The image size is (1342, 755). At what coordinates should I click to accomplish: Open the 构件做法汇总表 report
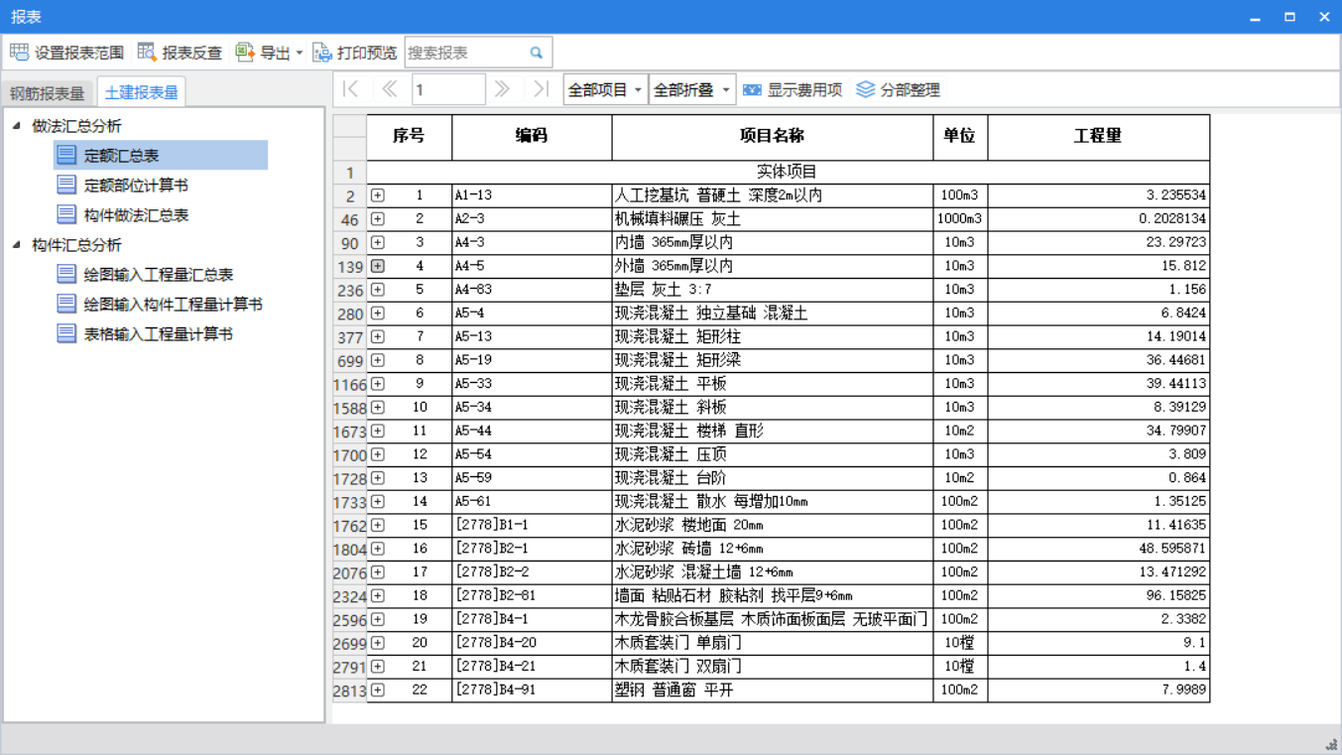[x=123, y=215]
